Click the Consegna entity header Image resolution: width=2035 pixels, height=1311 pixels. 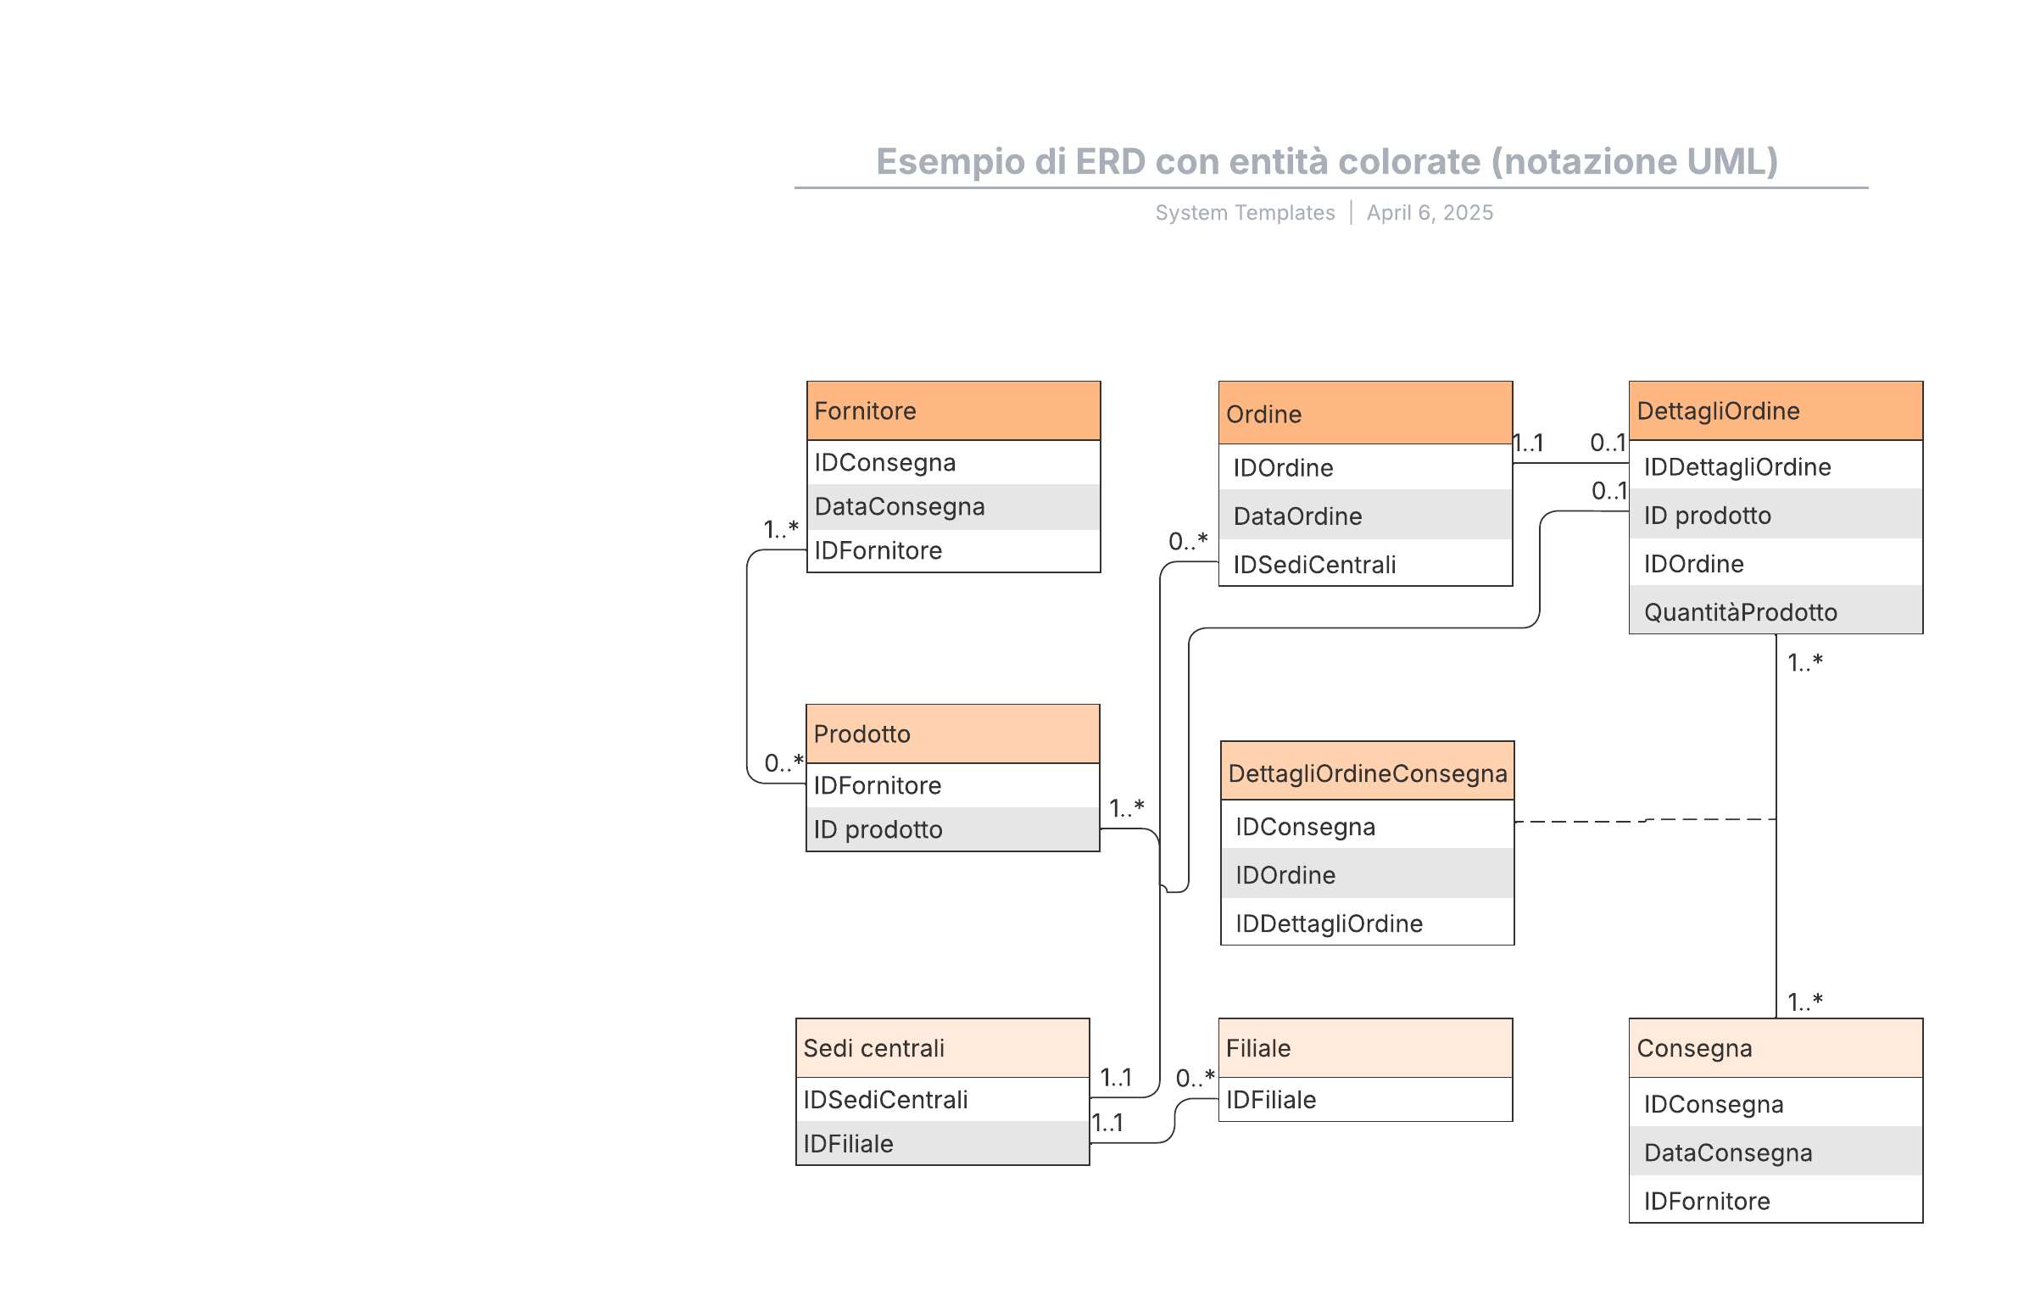(x=1775, y=1047)
